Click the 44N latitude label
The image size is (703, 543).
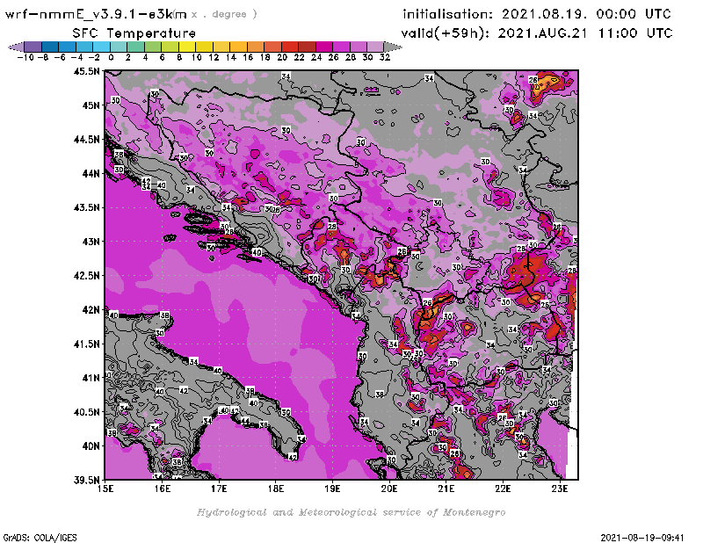click(x=91, y=173)
